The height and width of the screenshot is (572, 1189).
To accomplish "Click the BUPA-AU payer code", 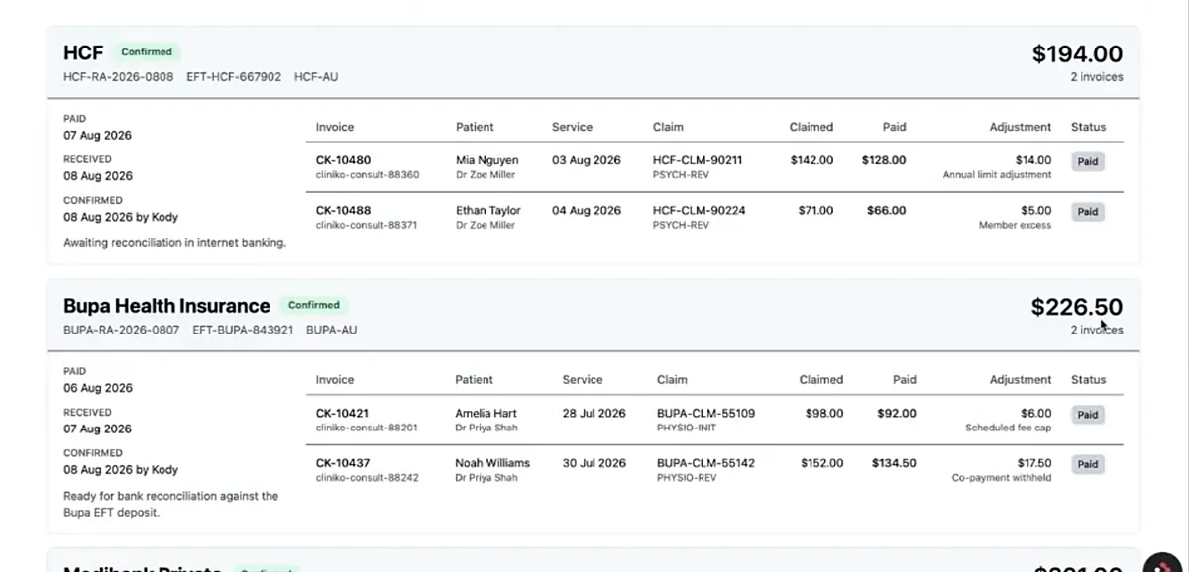I will coord(331,330).
